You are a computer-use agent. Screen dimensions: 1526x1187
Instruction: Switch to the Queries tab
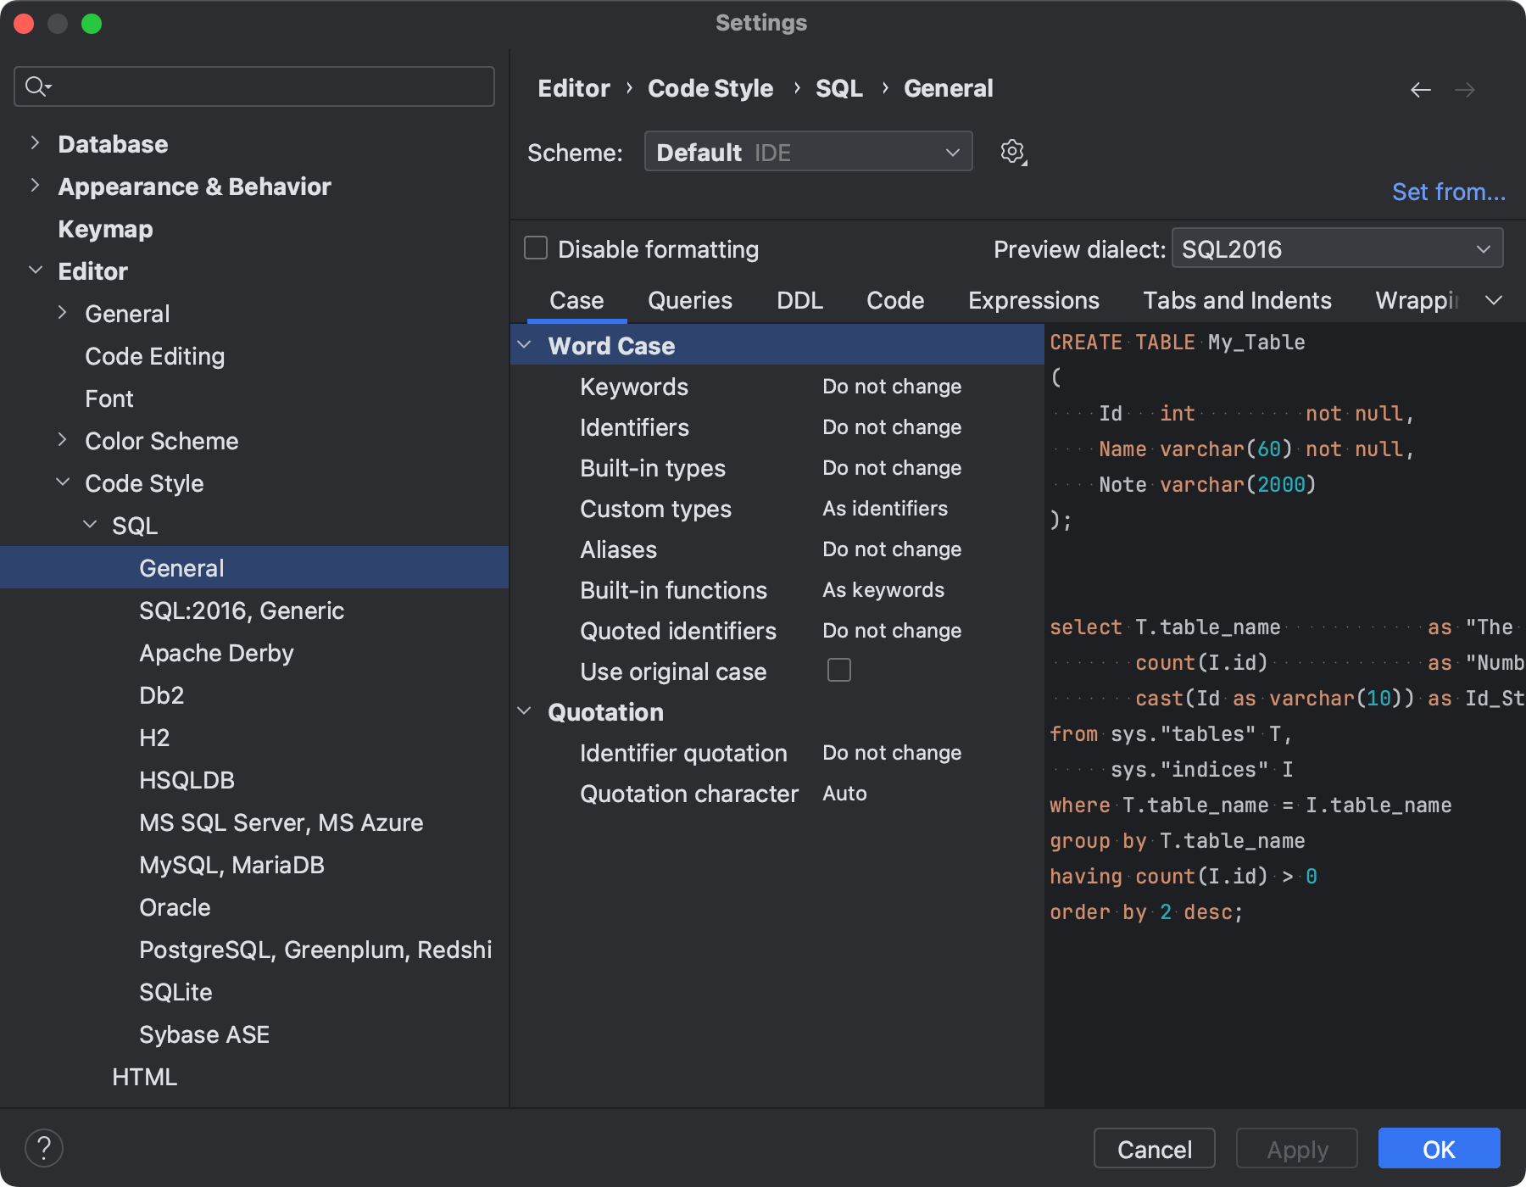pos(689,300)
